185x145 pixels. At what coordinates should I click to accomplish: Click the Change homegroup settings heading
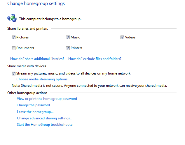36,3
